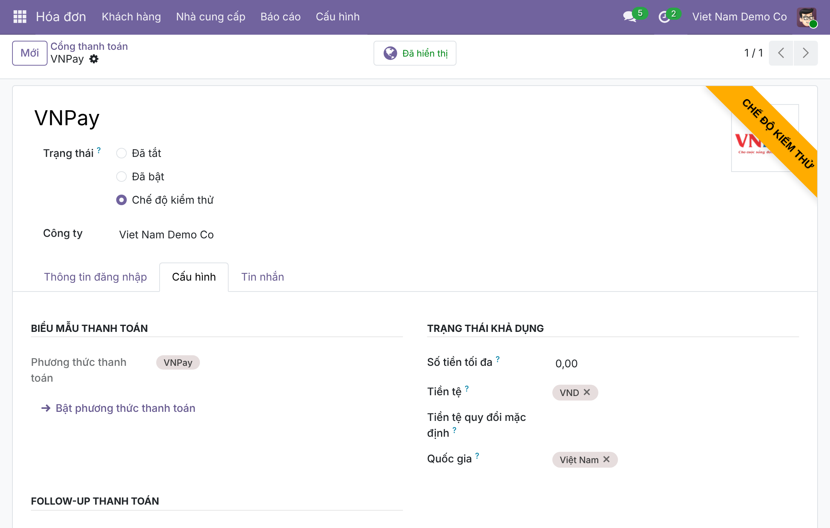Open the Báo cáo menu
The width and height of the screenshot is (830, 528).
(x=280, y=17)
